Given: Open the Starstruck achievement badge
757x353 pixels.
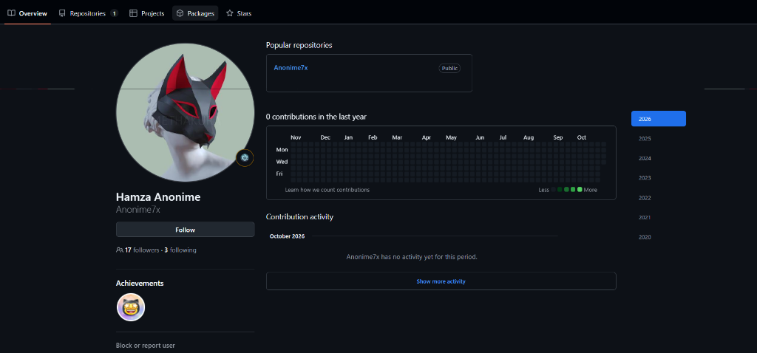Looking at the screenshot, I should point(131,307).
